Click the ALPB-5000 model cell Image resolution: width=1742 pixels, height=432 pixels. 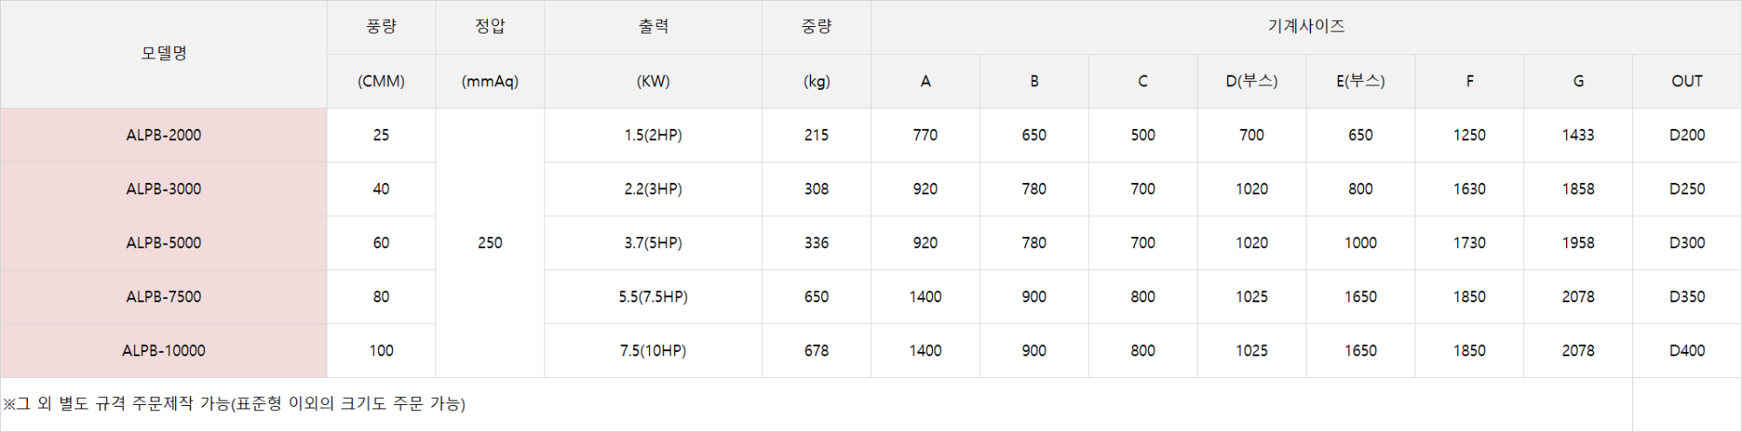tap(164, 243)
